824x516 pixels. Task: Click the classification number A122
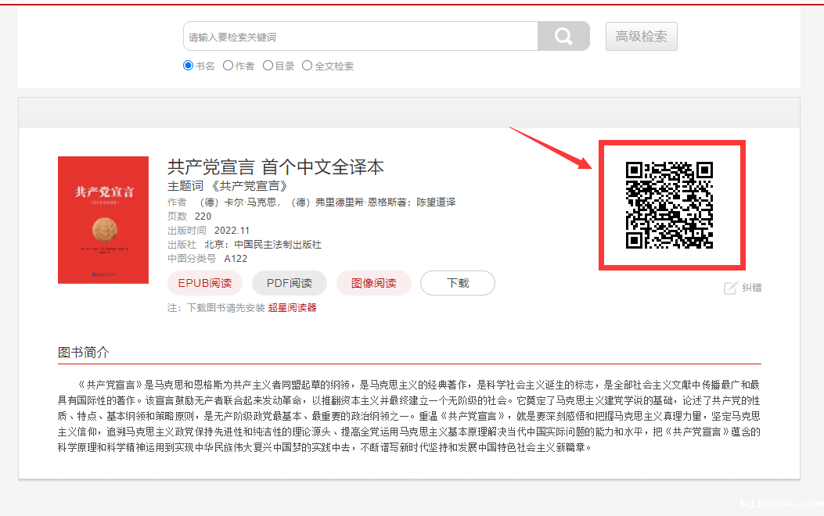236,259
